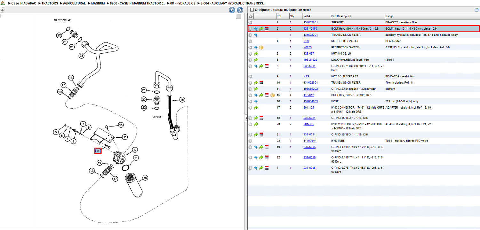Click the square toggle button above the diagram
The width and height of the screenshot is (480, 230).
[238, 17]
